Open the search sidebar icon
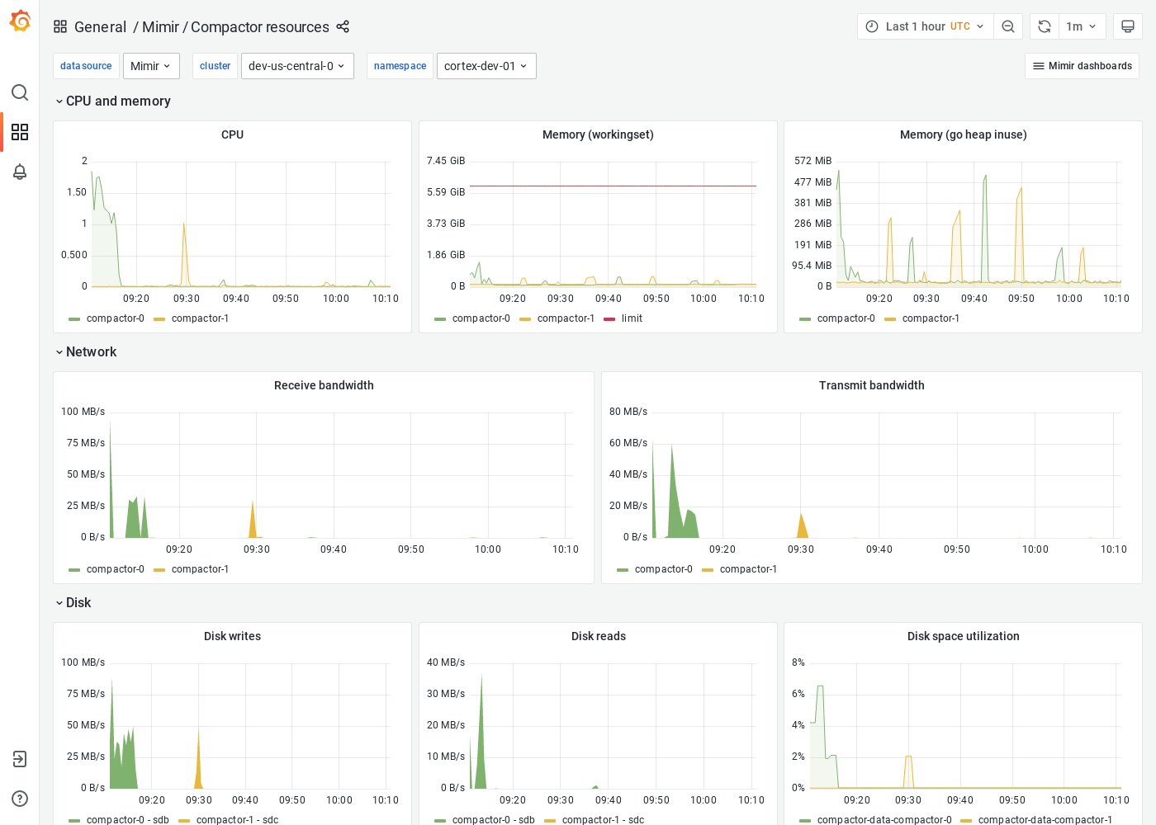 (20, 92)
